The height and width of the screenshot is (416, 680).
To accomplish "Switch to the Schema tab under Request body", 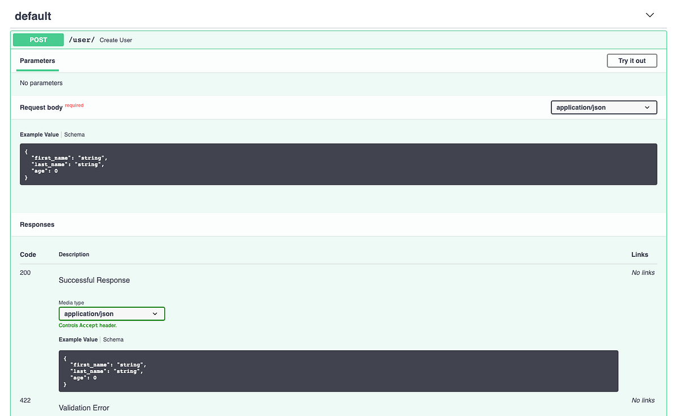I will 74,134.
